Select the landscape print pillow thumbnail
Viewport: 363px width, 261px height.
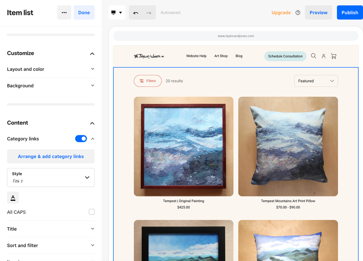(288, 240)
